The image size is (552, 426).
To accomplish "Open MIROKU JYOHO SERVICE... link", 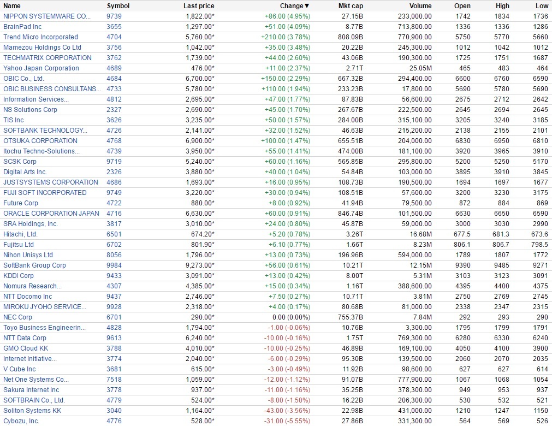I will (45, 307).
